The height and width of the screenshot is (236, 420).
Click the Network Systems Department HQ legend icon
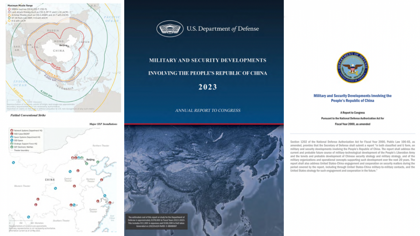12,131
